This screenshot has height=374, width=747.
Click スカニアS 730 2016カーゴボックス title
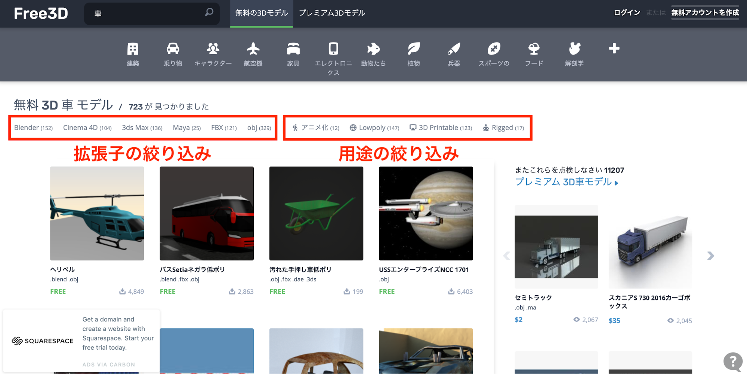649,302
